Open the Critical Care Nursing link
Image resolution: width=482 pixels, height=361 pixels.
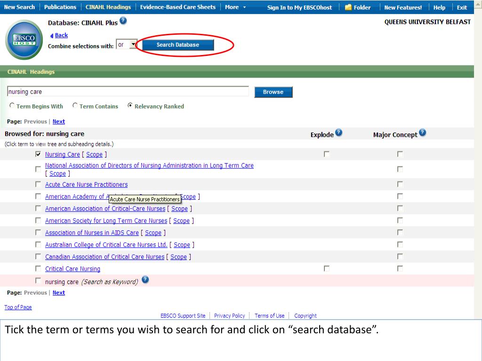(72, 269)
